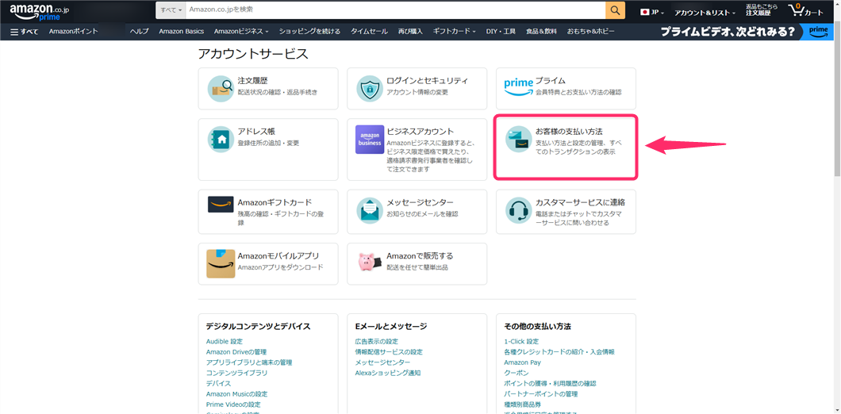This screenshot has width=841, height=414.
Task: Click the Amazon.co.jp prime logo
Action: click(39, 11)
